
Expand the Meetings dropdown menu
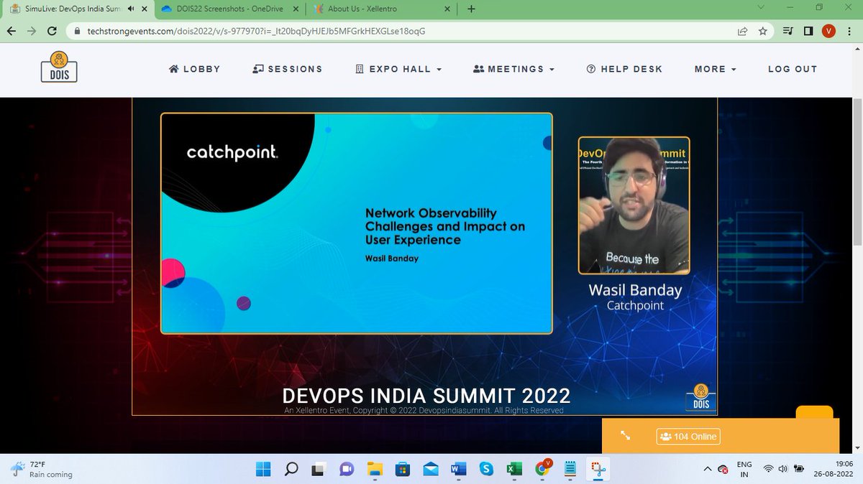[x=514, y=69]
